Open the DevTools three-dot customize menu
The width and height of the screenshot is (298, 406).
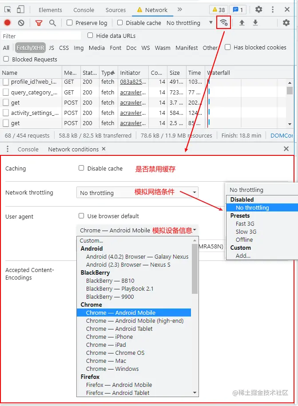click(273, 10)
